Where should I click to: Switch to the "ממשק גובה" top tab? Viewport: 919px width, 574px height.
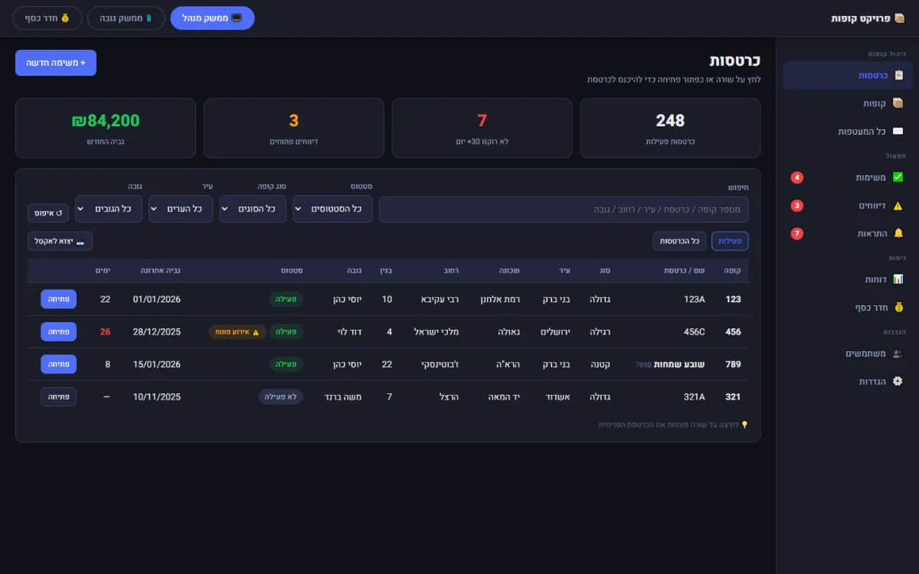coord(126,18)
